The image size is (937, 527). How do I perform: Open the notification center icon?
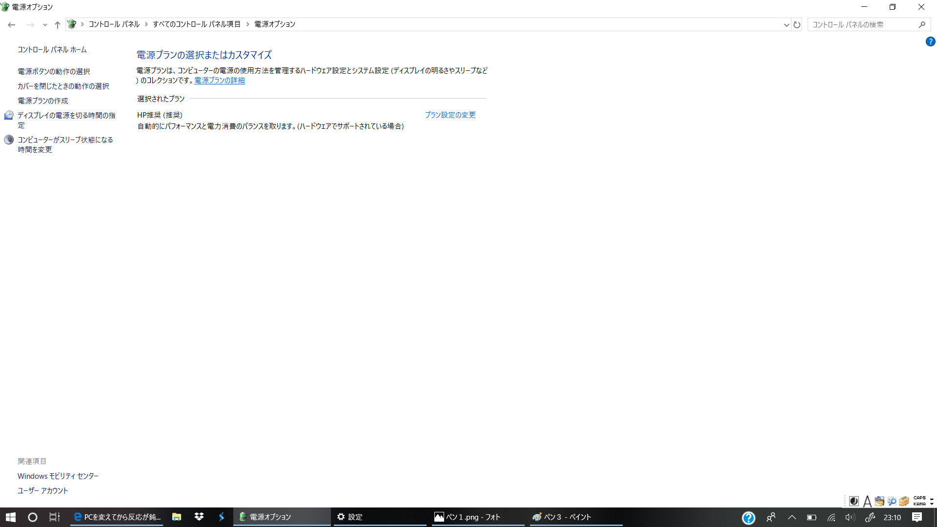(x=917, y=517)
